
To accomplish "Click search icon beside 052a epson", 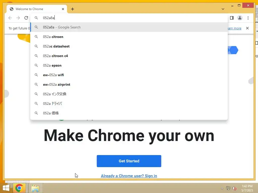I will click(36, 65).
